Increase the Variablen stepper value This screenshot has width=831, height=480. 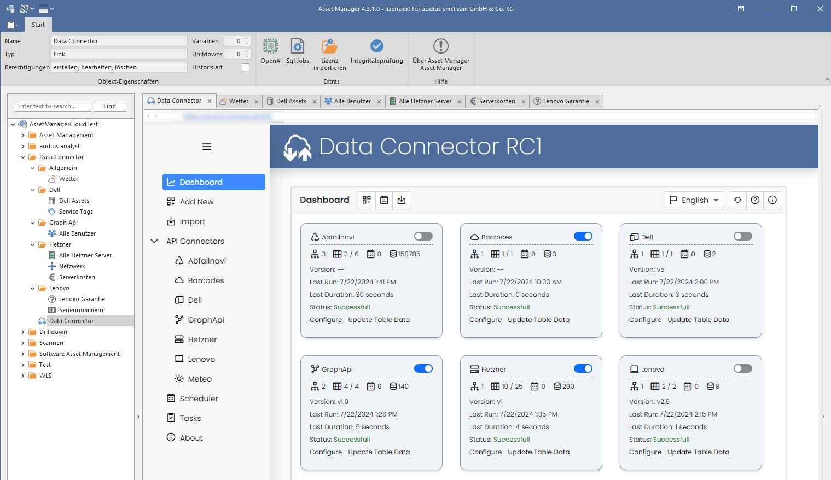pyautogui.click(x=247, y=39)
